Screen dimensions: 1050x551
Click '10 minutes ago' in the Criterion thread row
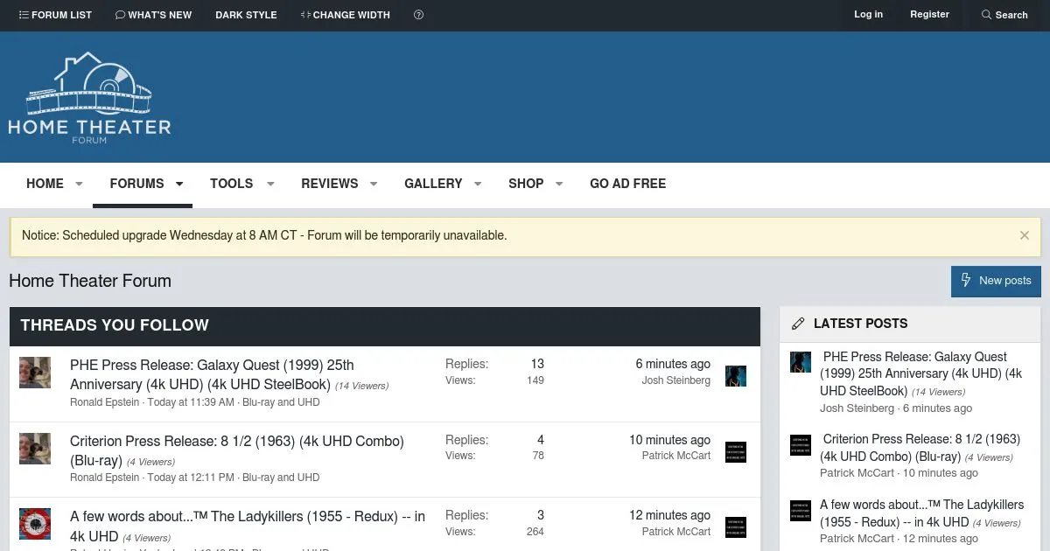(669, 440)
